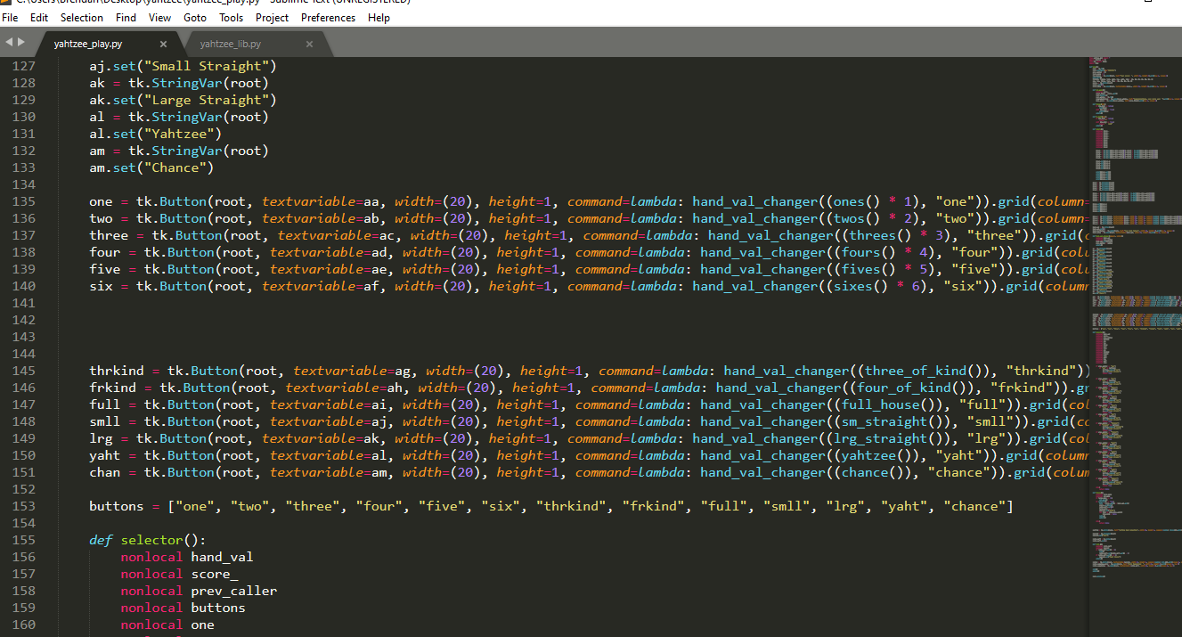Go to next tab using right arrow
Viewport: 1182px width, 637px height.
pyautogui.click(x=21, y=43)
